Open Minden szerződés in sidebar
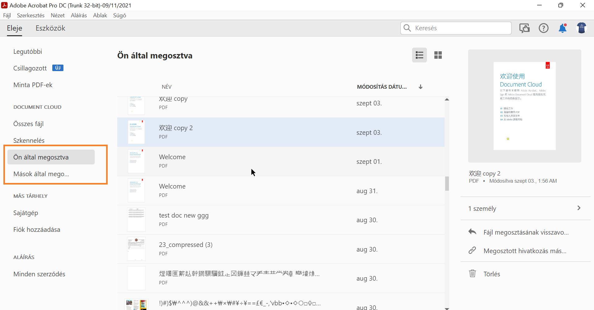 [x=39, y=274]
